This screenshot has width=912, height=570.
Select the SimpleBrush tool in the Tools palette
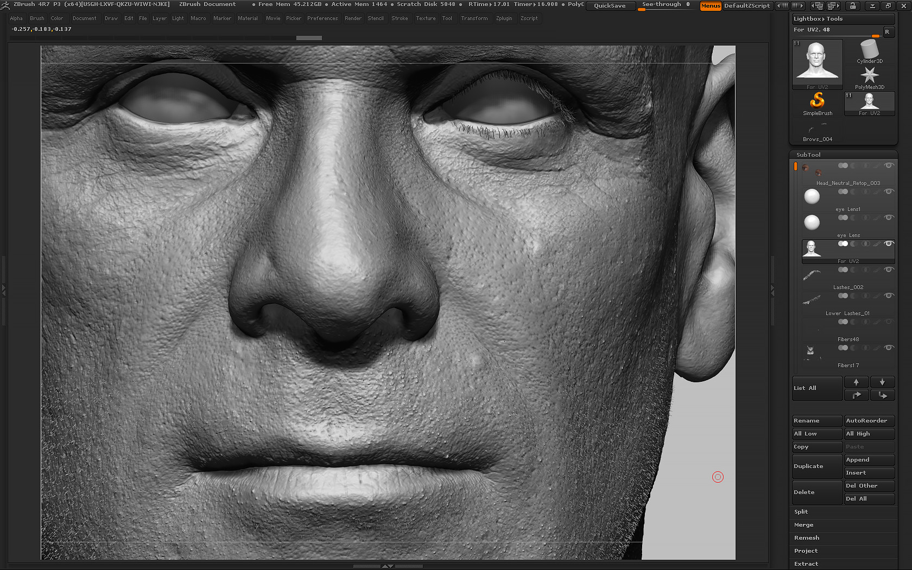816,101
